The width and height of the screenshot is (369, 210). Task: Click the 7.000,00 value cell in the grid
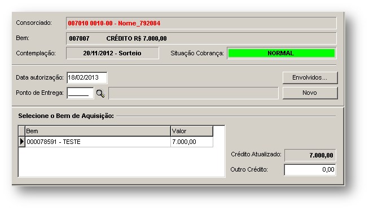192,142
